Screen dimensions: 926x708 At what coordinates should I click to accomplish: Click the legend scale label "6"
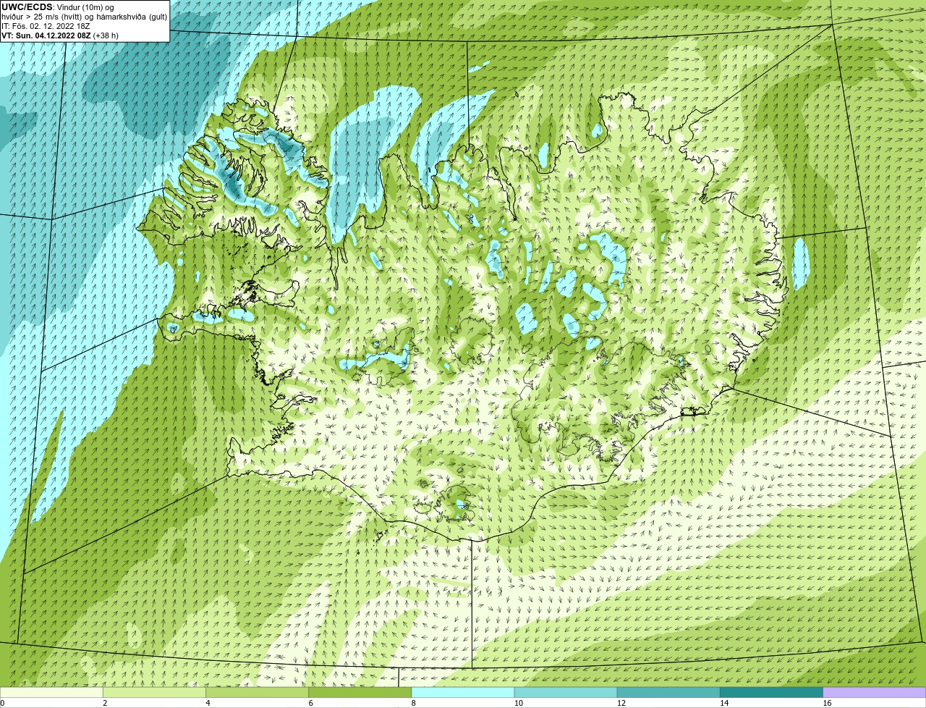point(311,703)
